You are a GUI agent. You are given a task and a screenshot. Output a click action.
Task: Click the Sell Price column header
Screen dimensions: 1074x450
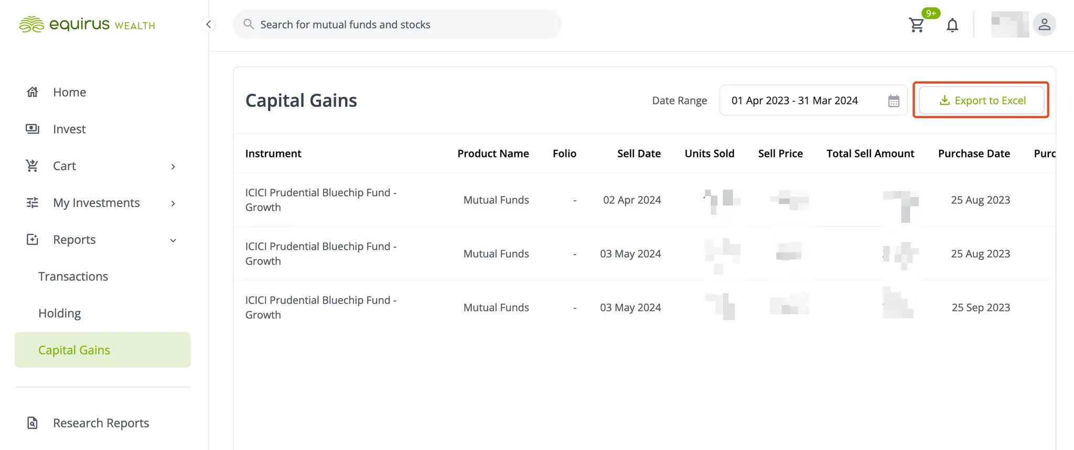click(780, 154)
